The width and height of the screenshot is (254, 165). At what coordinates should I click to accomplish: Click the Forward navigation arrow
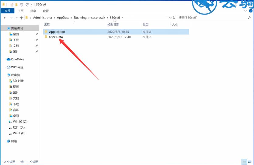[x=11, y=18]
